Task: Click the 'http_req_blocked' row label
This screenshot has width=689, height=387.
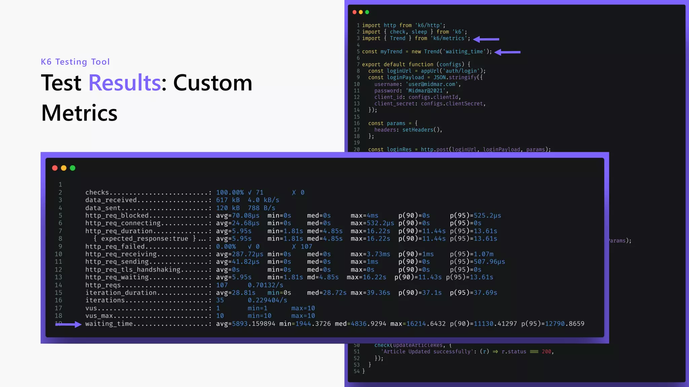Action: click(x=117, y=215)
